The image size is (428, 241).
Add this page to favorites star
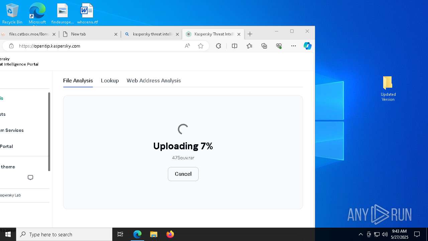coord(201,46)
